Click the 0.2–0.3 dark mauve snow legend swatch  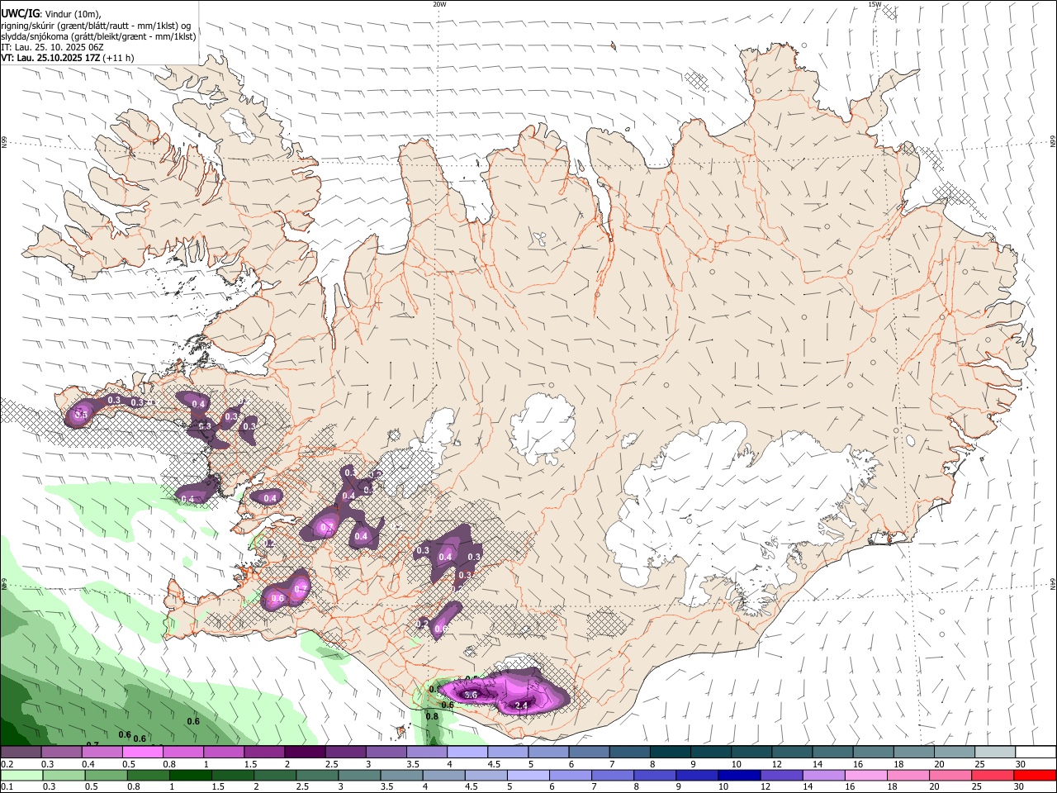click(21, 753)
